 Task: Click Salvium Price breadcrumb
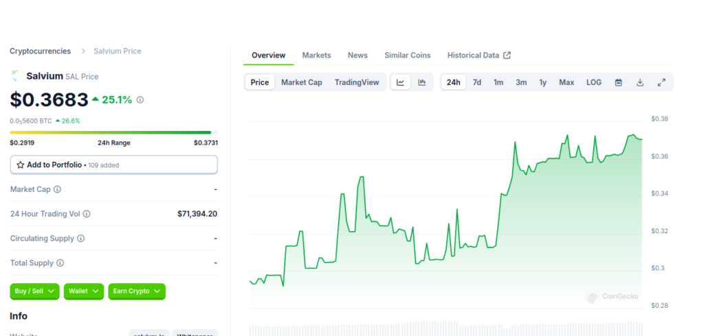(118, 51)
